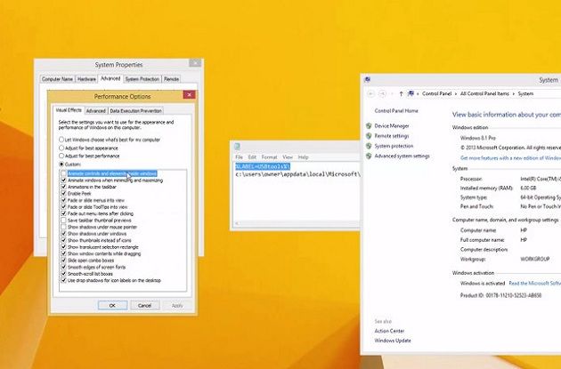The image size is (561, 369).
Task: Click the System segment in the address breadcrumb
Action: [525, 93]
